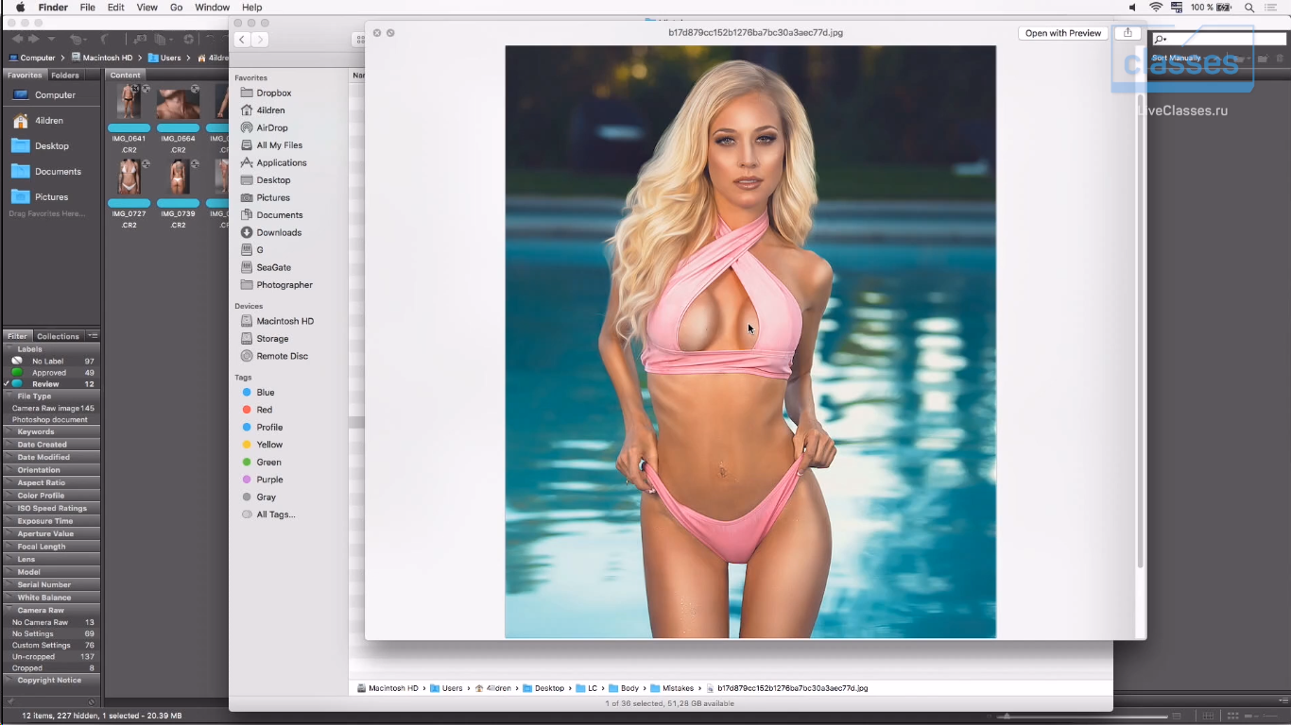1291x725 pixels.
Task: Open the Window menu in menu bar
Action: 212,8
